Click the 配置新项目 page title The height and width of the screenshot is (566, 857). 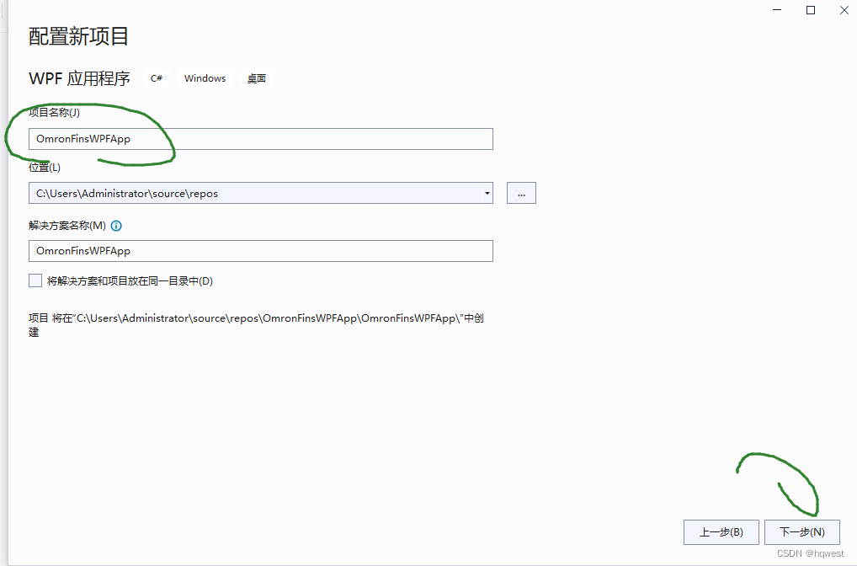pos(78,37)
